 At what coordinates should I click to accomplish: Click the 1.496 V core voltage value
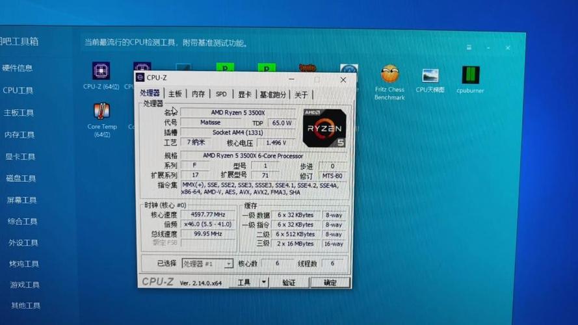click(276, 142)
